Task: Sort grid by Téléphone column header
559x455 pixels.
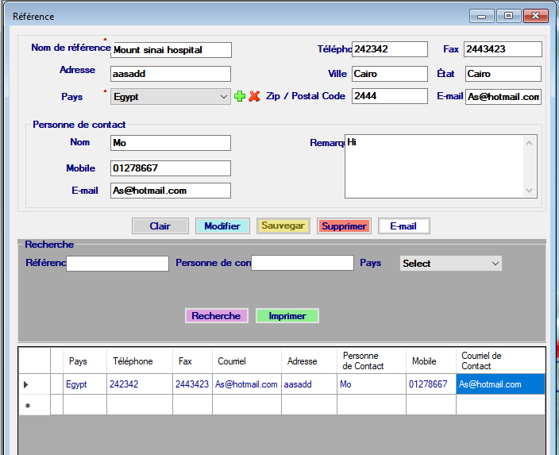Action: [138, 361]
